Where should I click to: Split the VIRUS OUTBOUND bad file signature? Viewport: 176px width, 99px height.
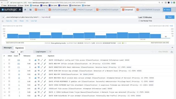pyautogui.click(x=42, y=85)
